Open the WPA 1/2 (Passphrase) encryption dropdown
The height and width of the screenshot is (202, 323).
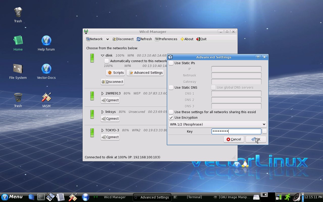click(x=218, y=124)
